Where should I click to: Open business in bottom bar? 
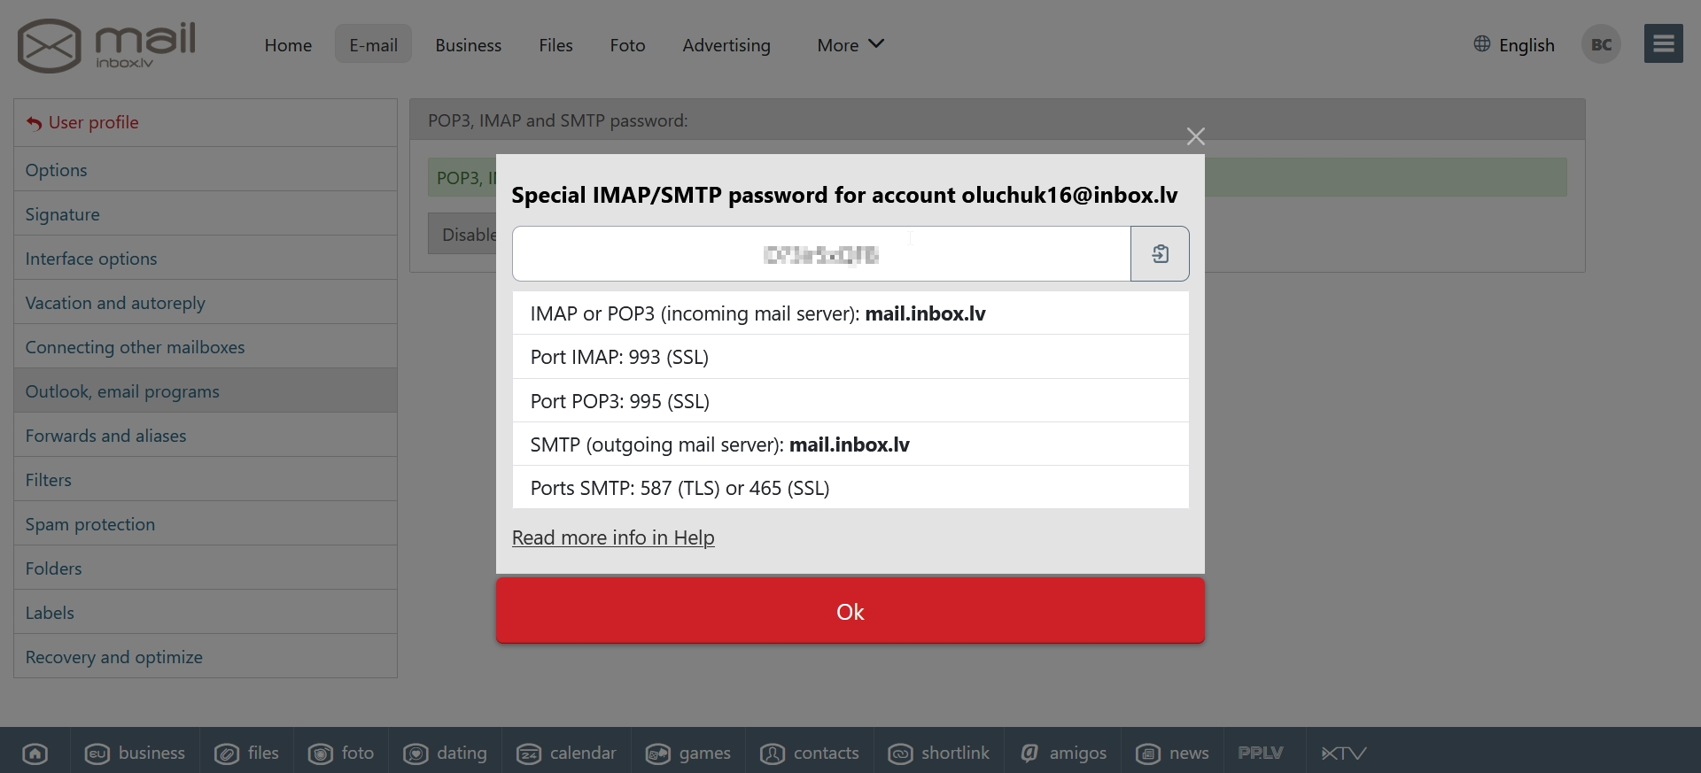[x=135, y=753]
